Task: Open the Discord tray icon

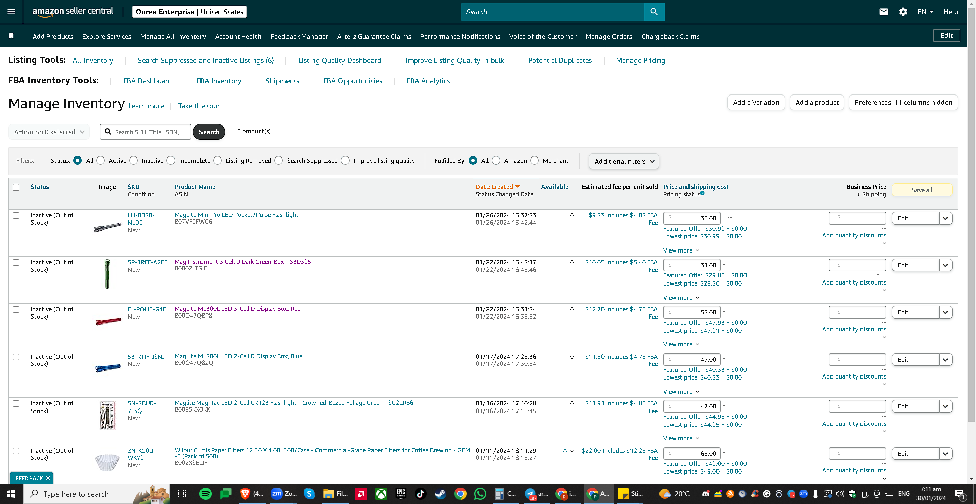Action: [x=706, y=493]
